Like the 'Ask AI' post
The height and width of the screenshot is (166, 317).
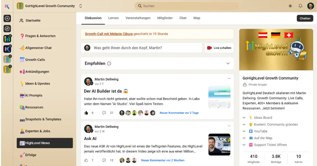pos(86,160)
